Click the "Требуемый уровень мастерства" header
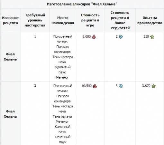Screen dimensions: 164x145 35,20
